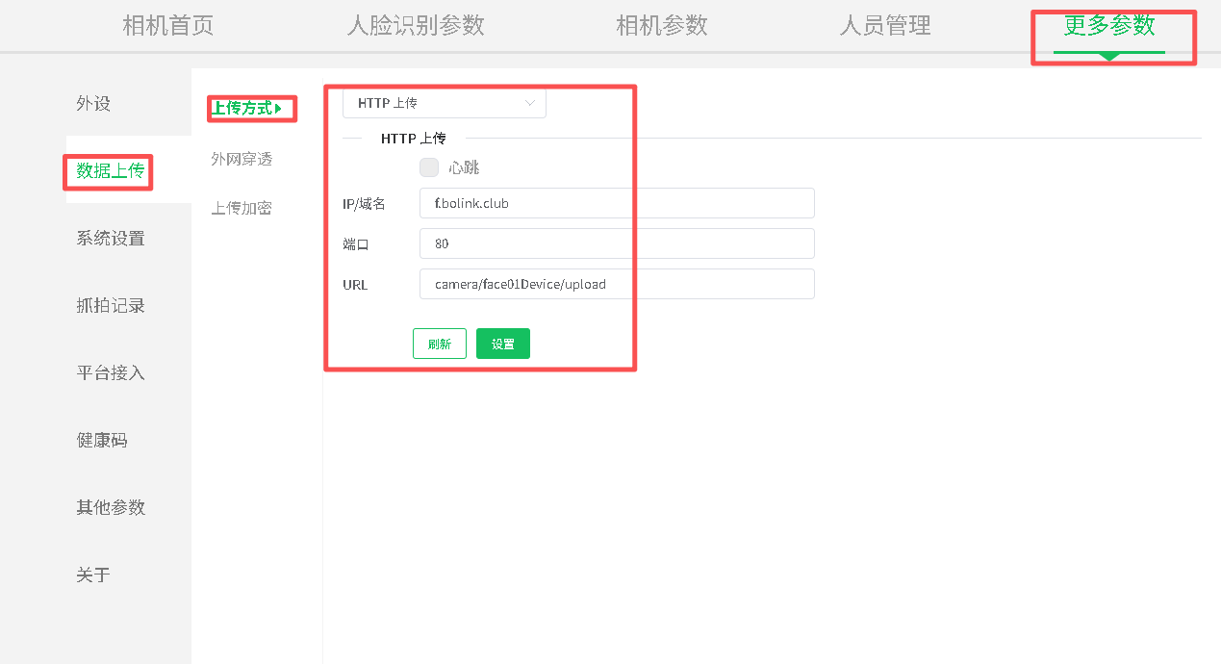The width and height of the screenshot is (1221, 664).
Task: Open the 上传加密 submenu item
Action: tap(242, 208)
